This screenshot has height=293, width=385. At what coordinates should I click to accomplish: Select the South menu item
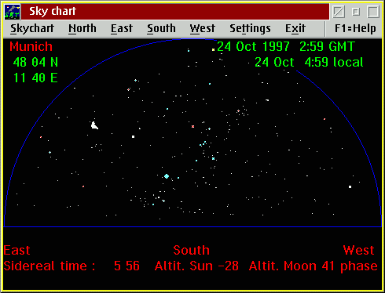pyautogui.click(x=161, y=28)
